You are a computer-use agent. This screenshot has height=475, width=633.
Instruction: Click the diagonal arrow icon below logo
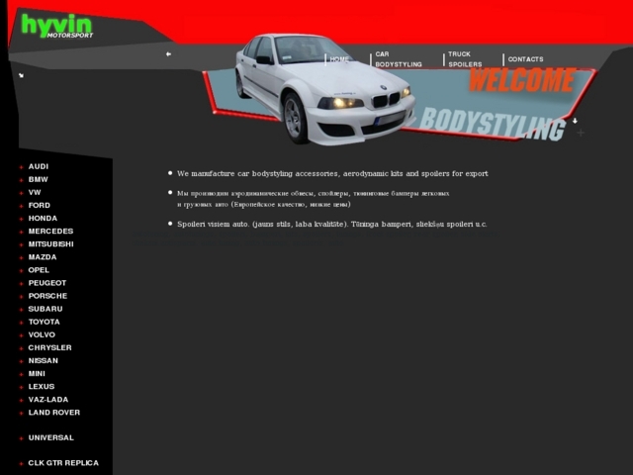click(x=21, y=75)
